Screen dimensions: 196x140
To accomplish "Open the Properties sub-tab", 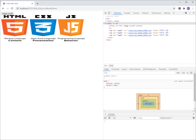I will pyautogui.click(x=162, y=69).
